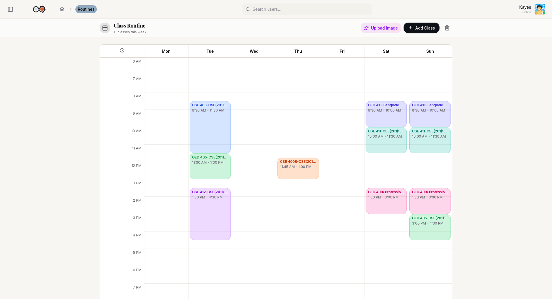Open Tuesday CSE 412 class block

tap(210, 214)
